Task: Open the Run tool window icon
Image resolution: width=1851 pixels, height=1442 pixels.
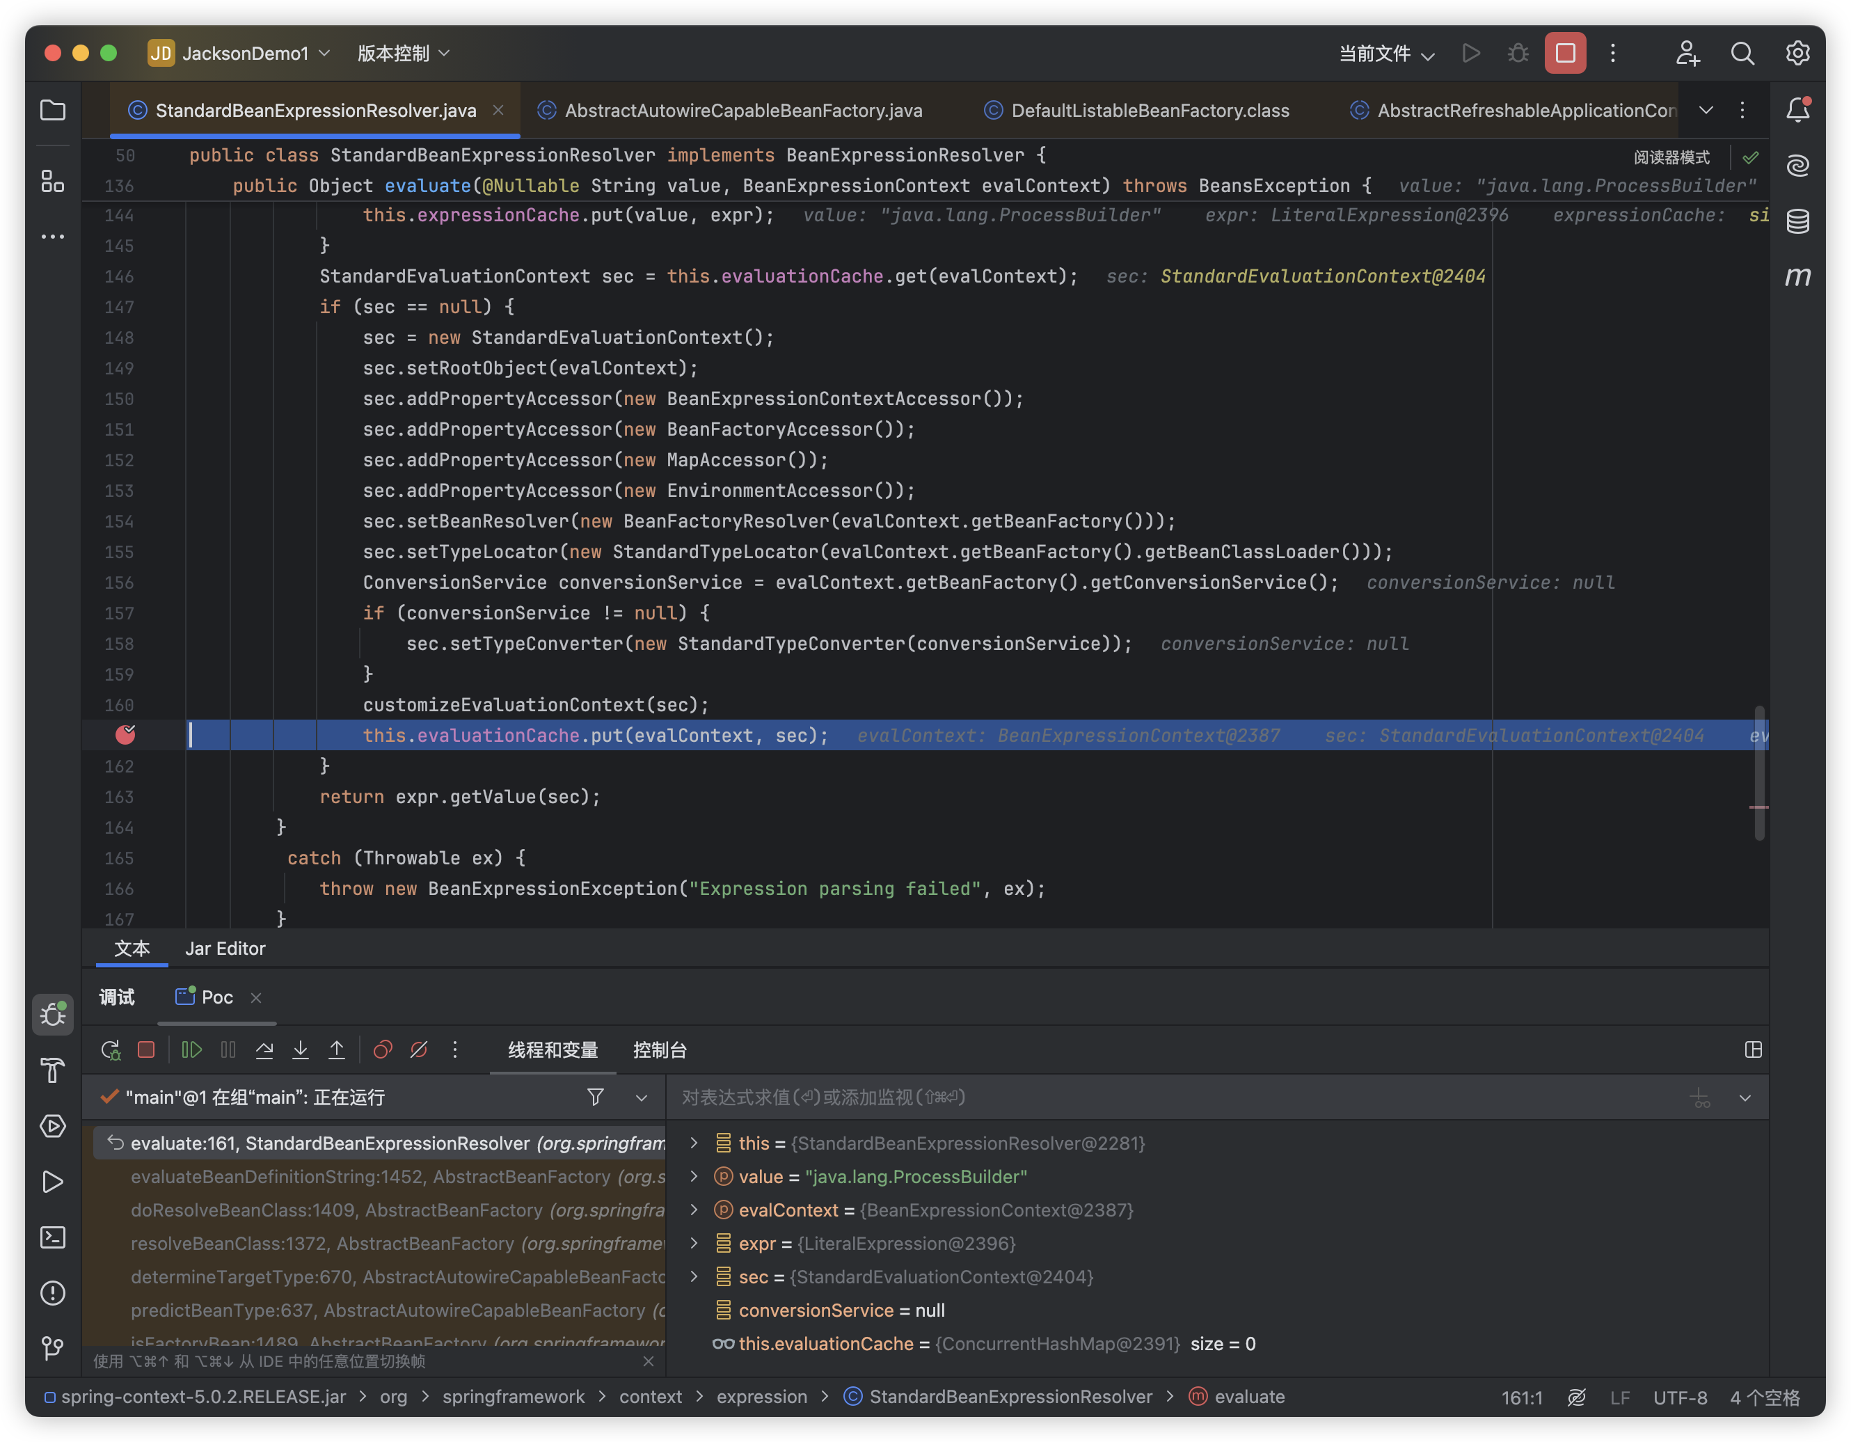Action: pyautogui.click(x=53, y=1181)
